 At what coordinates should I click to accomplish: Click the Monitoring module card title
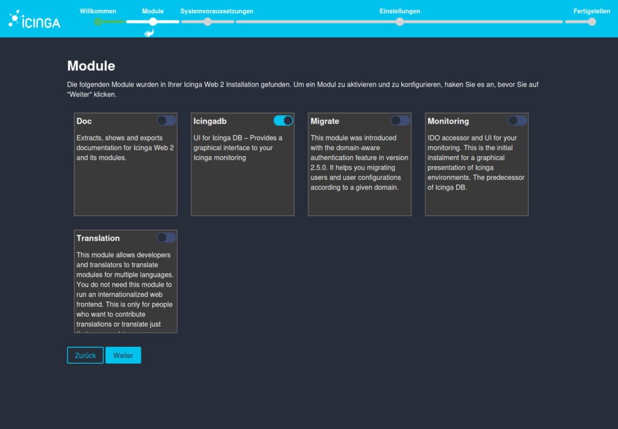[448, 121]
